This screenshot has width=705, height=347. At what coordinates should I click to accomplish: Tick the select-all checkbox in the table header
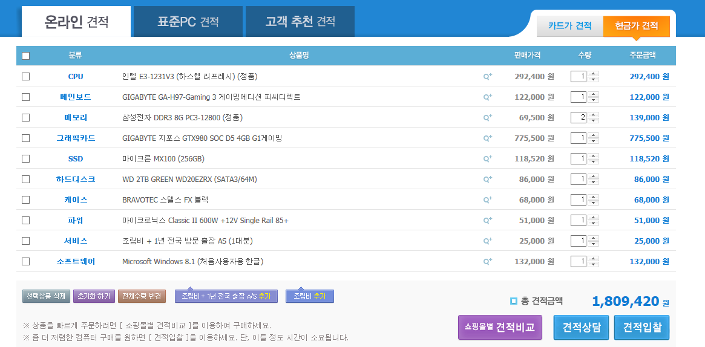point(25,56)
